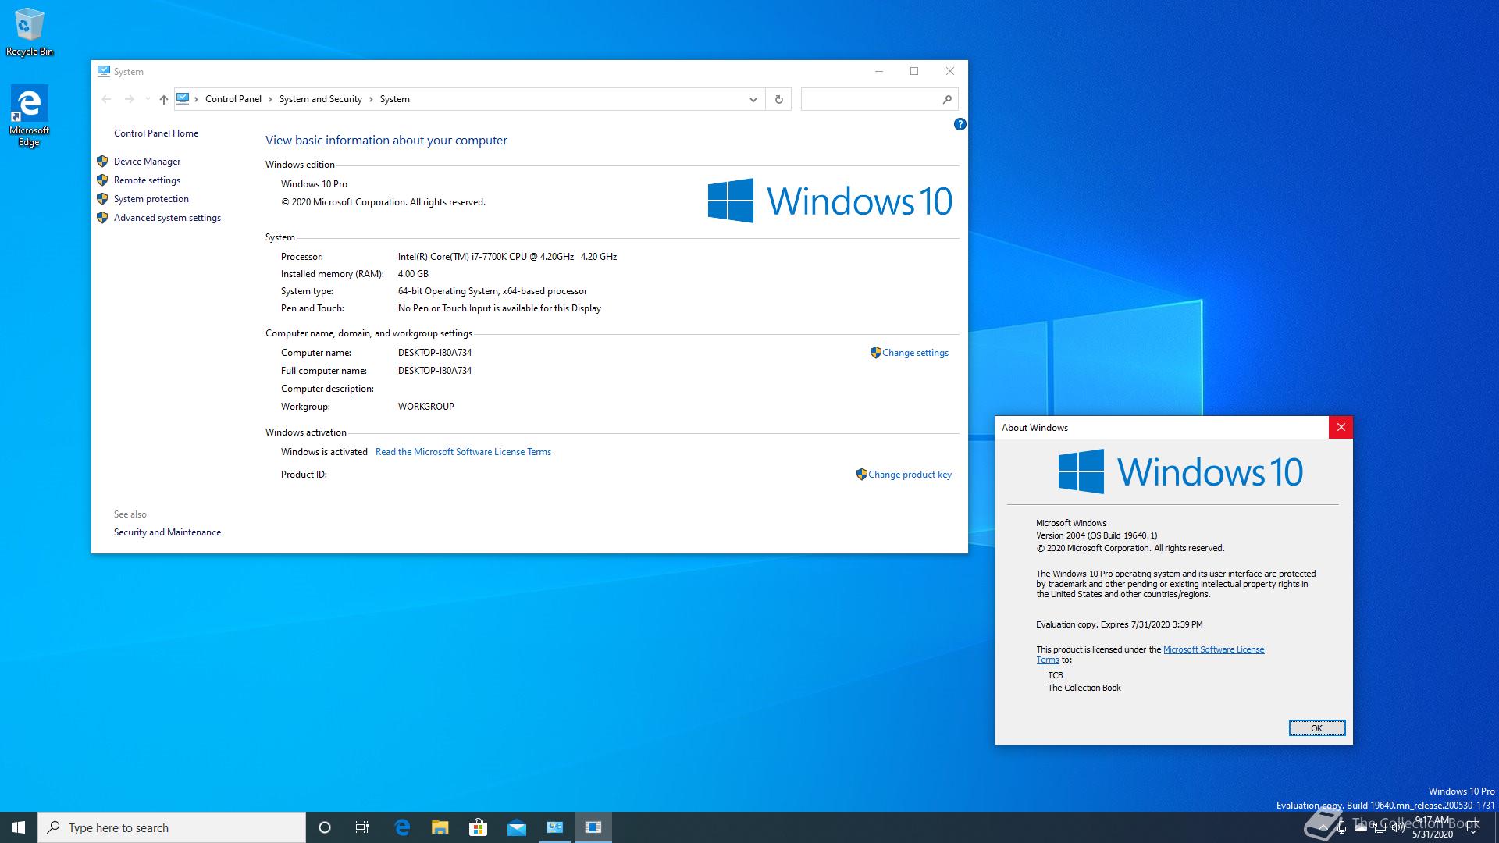
Task: Refresh the System control panel page
Action: tap(778, 99)
